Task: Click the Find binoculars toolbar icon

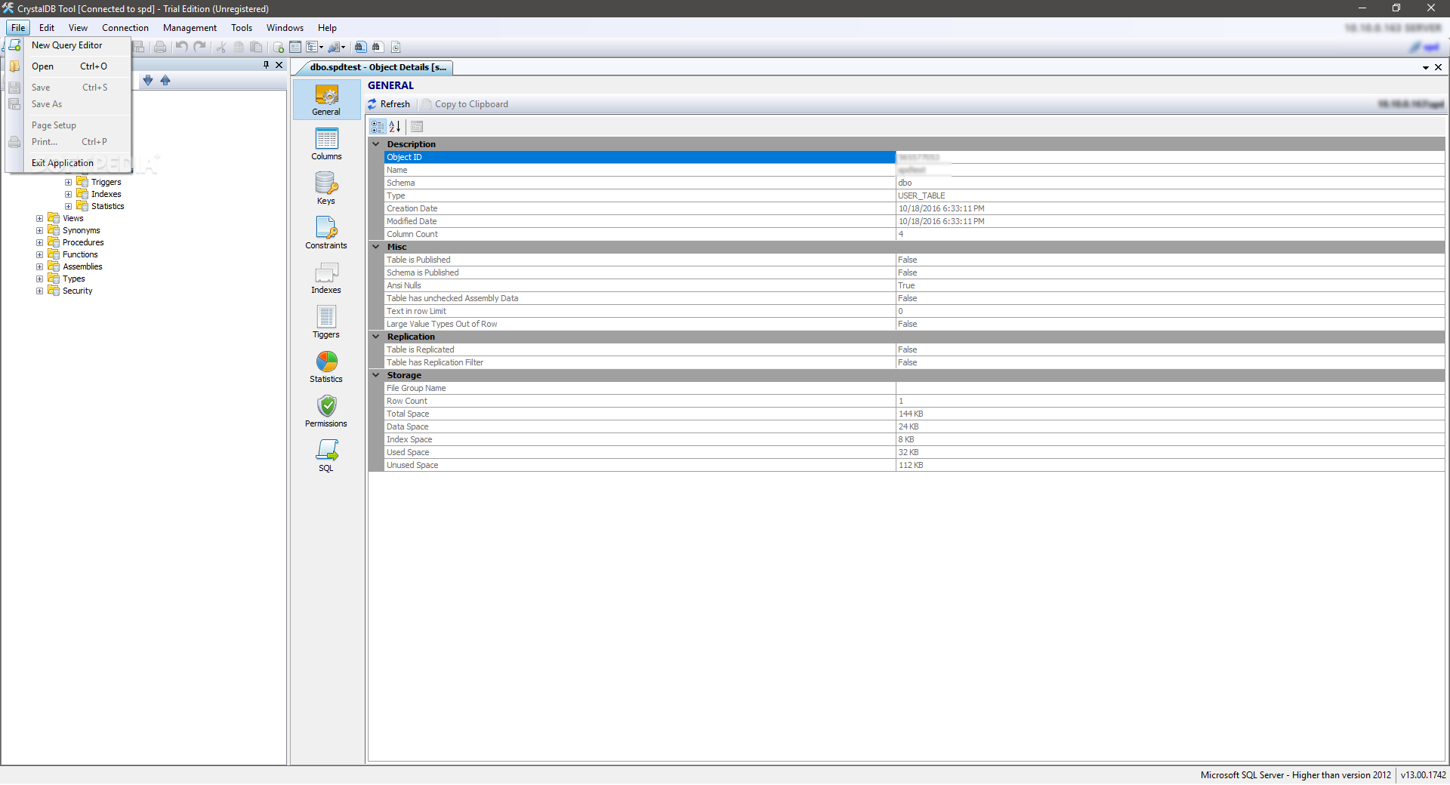Action: (x=360, y=47)
